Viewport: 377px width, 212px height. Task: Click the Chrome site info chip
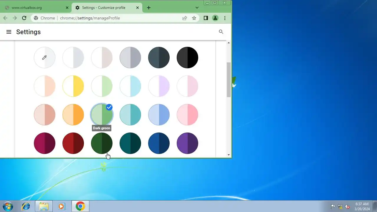(44, 18)
